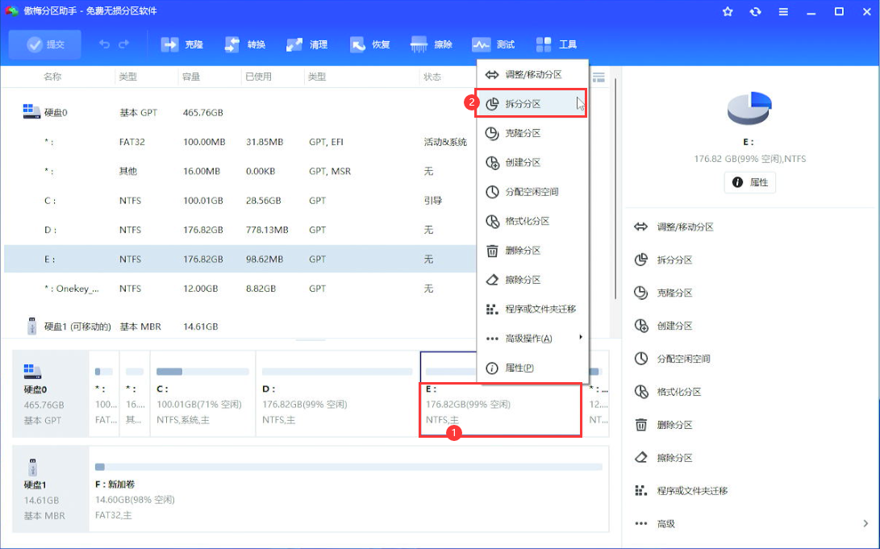
Task: Select 硬盘1 disk block in disk map
Action: click(x=51, y=489)
